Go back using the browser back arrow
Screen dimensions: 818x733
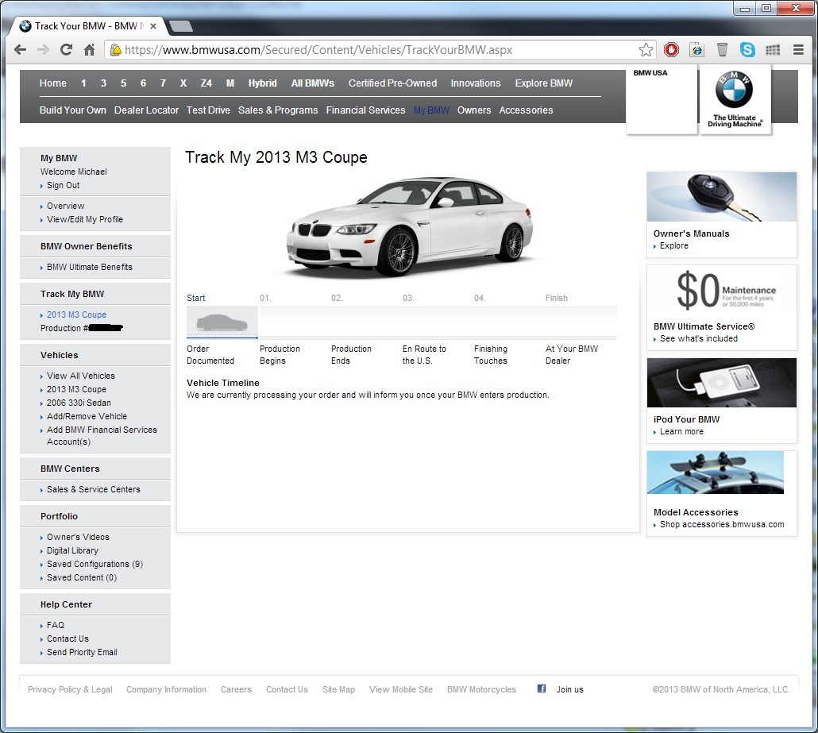pos(21,49)
